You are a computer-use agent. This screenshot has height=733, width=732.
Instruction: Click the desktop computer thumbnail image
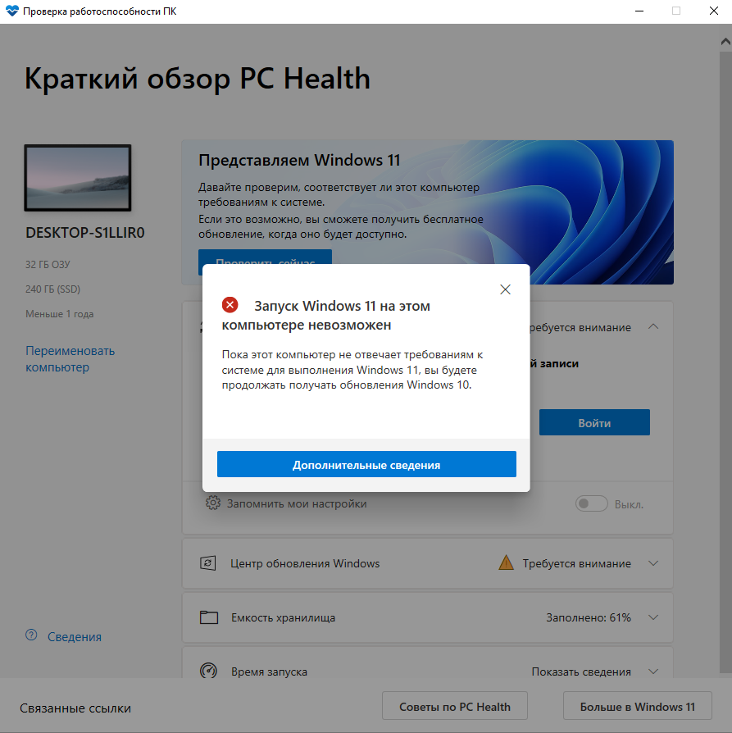tap(78, 178)
